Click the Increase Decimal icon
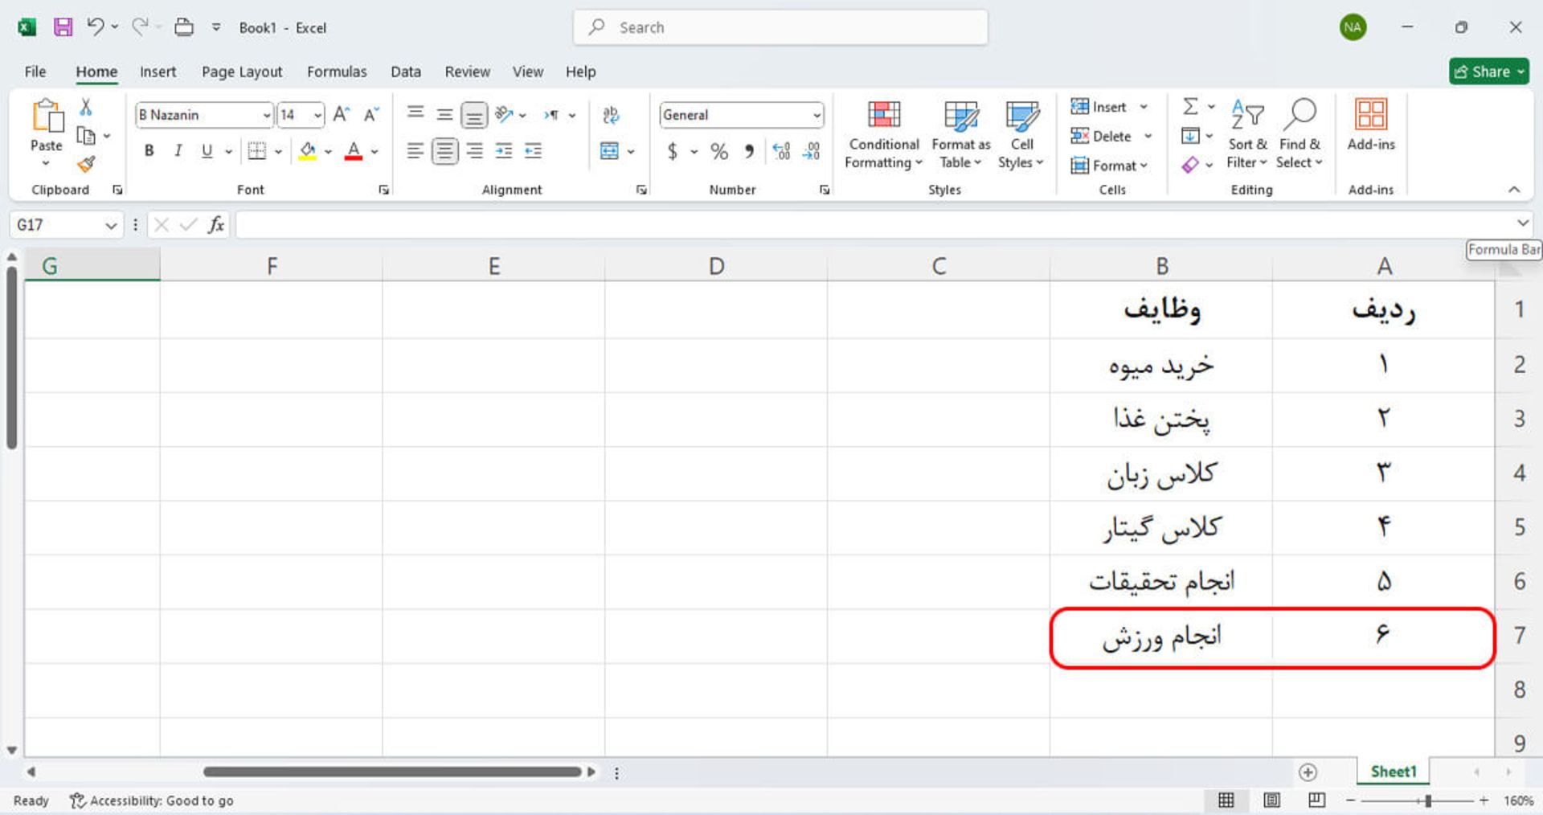The image size is (1543, 815). 781,150
